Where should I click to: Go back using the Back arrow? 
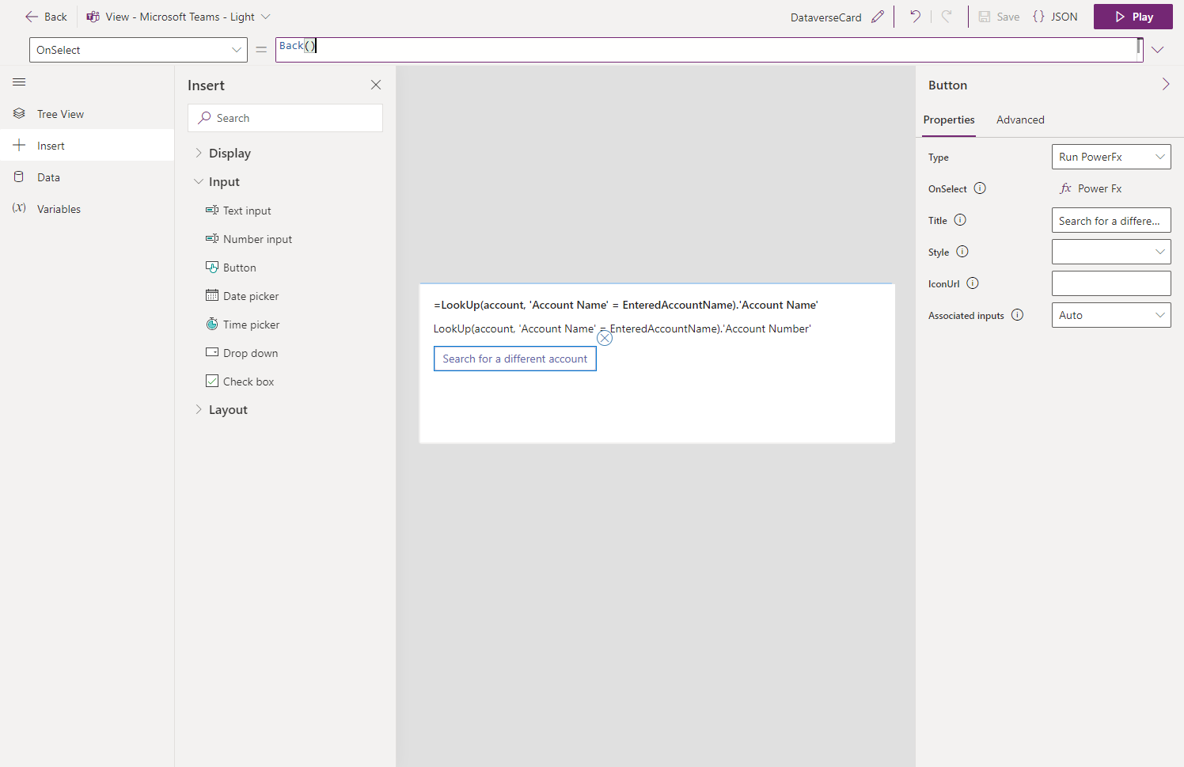pos(46,17)
